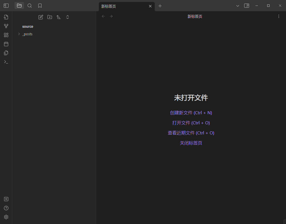
Task: Create a new note in file explorer
Action: pos(41,17)
